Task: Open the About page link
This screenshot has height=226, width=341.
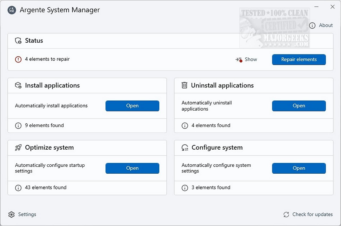Action: click(326, 25)
